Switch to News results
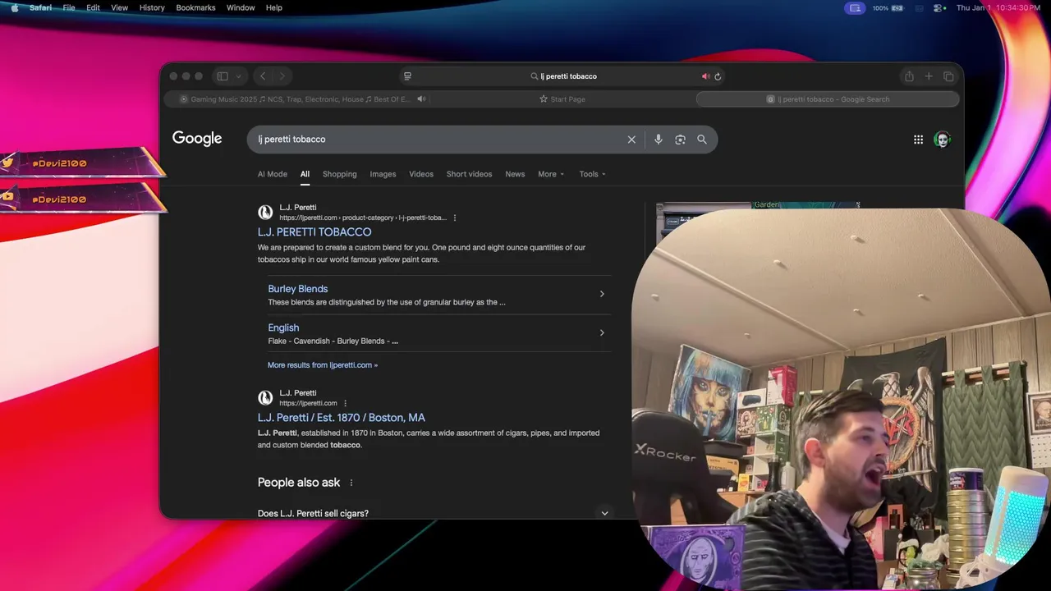The height and width of the screenshot is (591, 1051). 515,174
